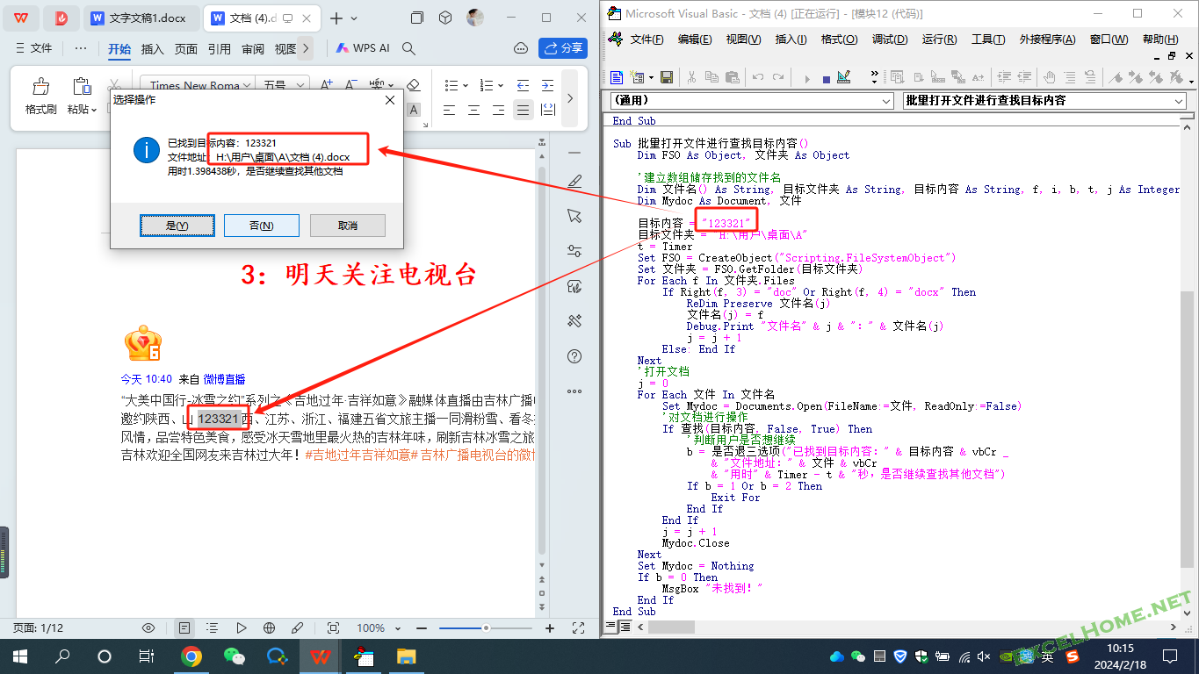Click the eraser clear formatting icon
The height and width of the screenshot is (674, 1199).
point(414,85)
